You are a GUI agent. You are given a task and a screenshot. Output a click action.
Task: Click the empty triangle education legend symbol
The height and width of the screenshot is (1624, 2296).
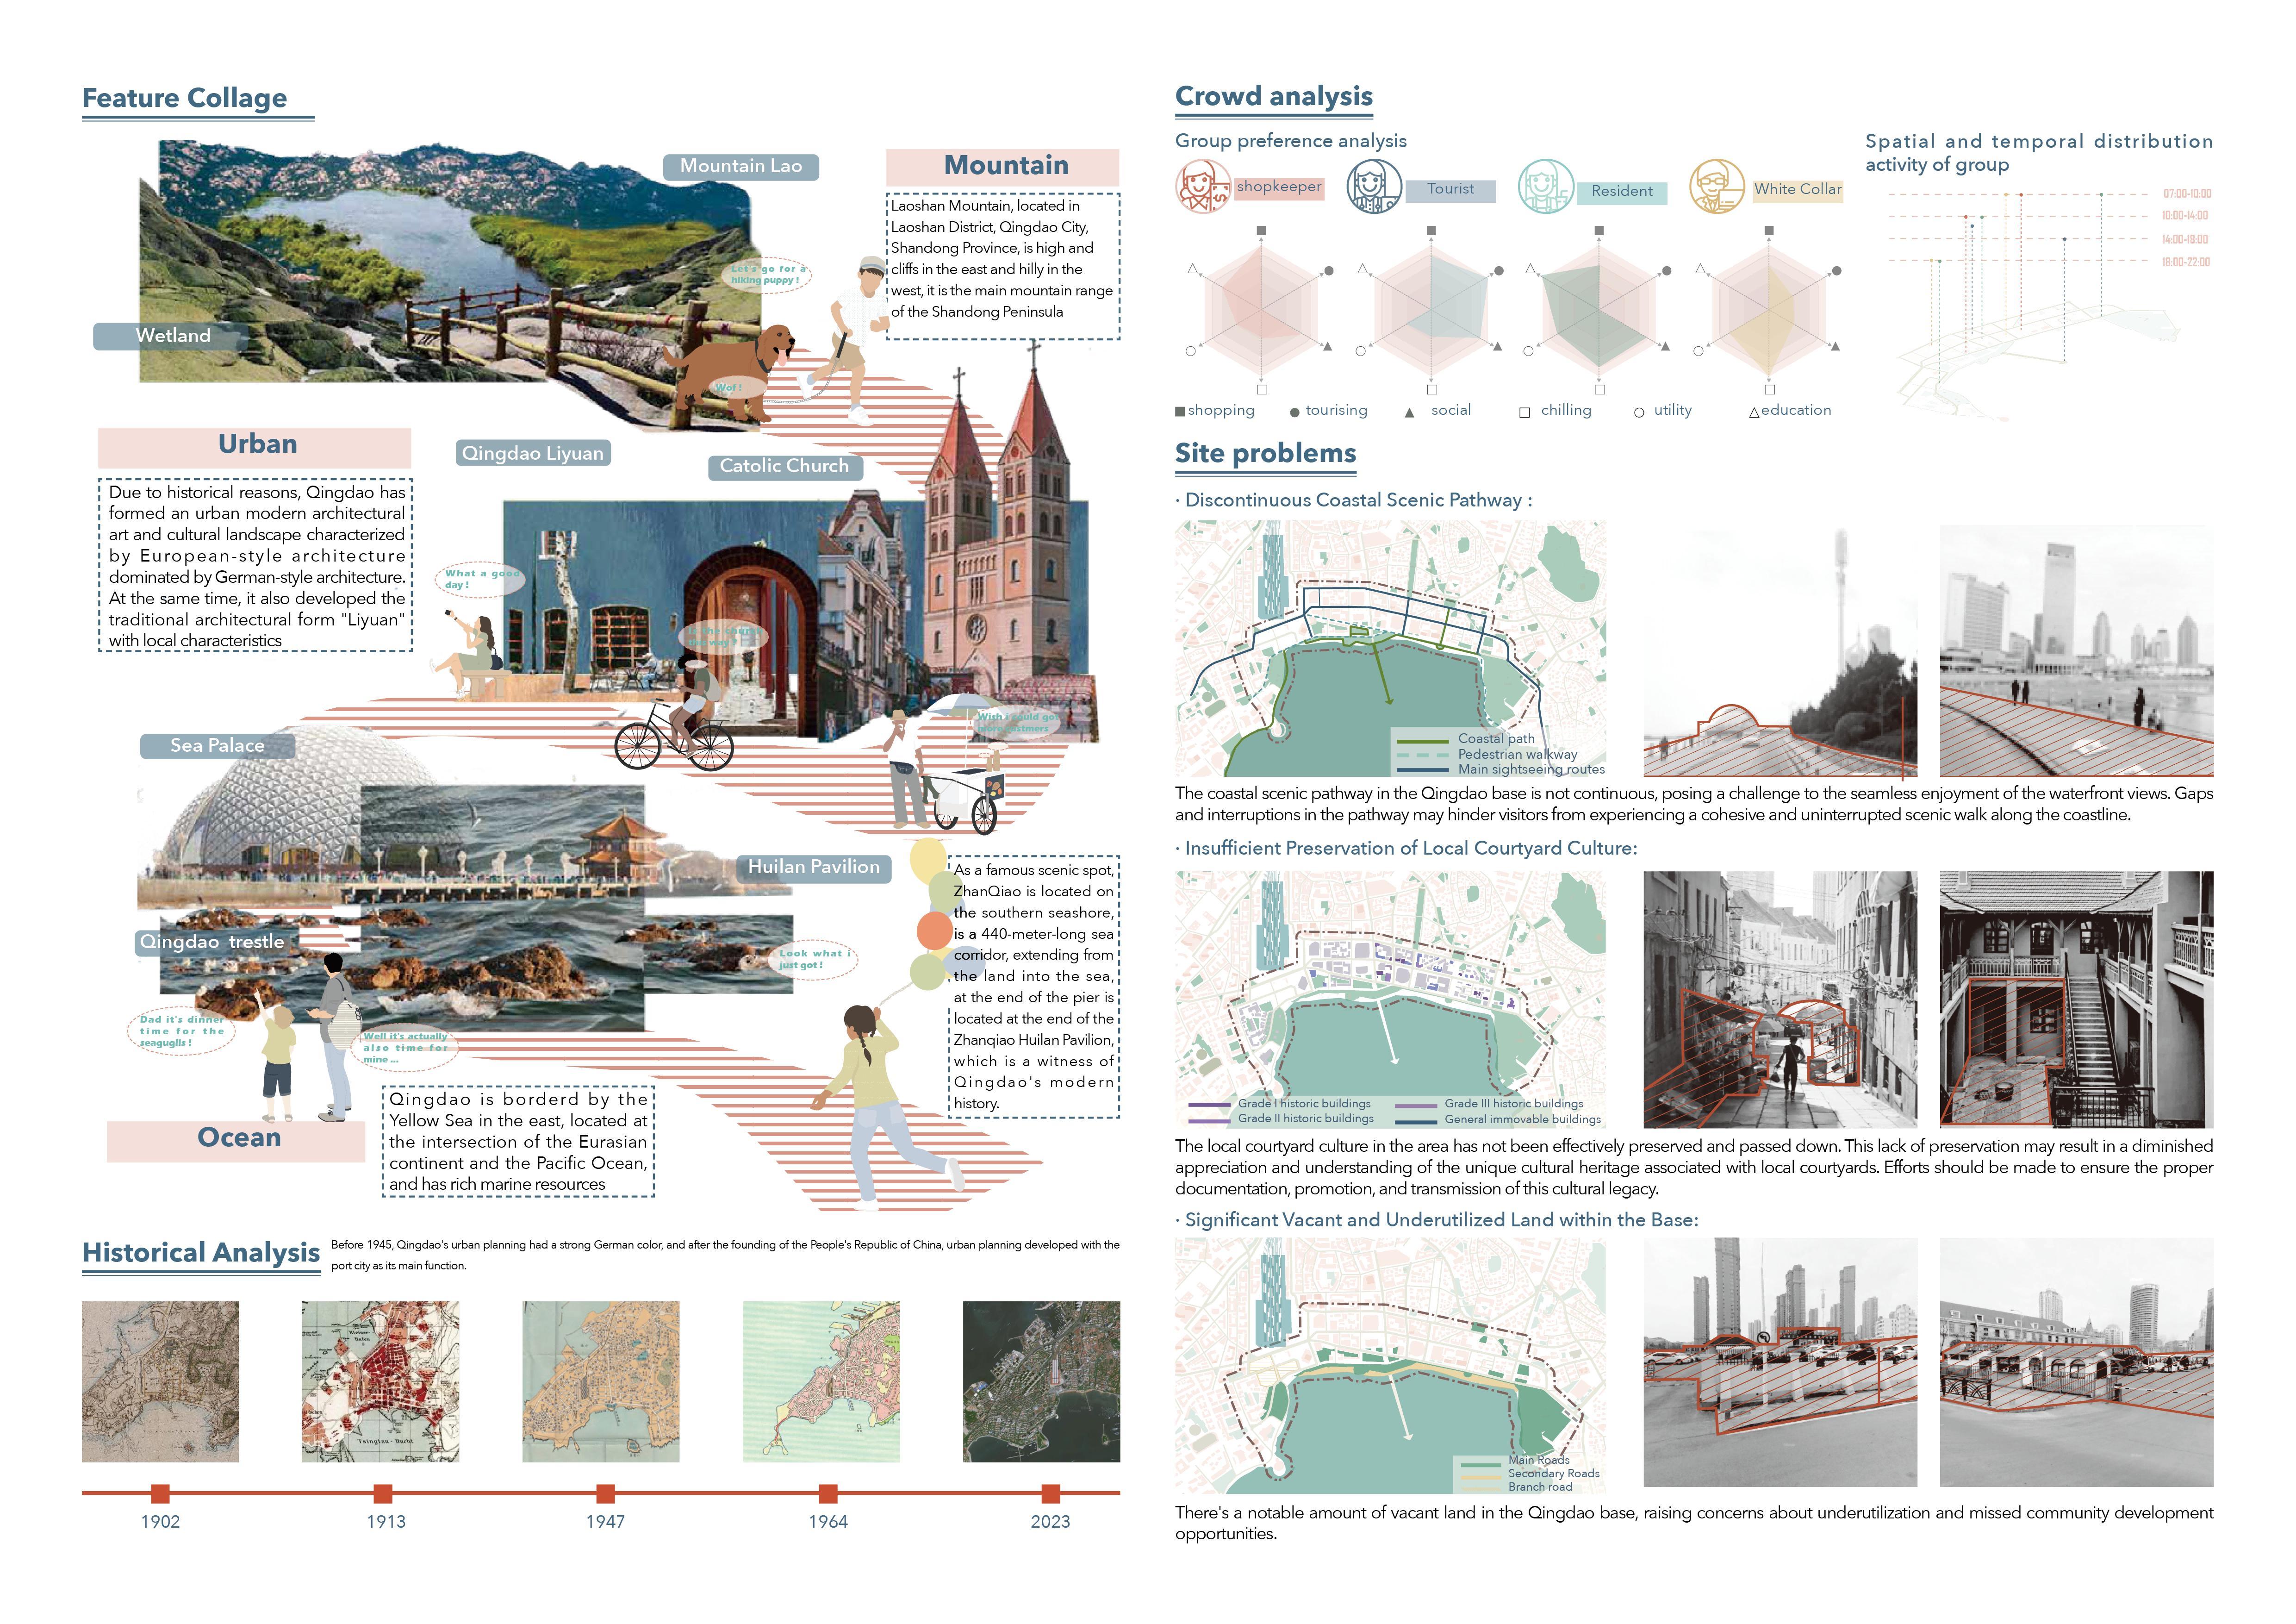coord(1753,412)
